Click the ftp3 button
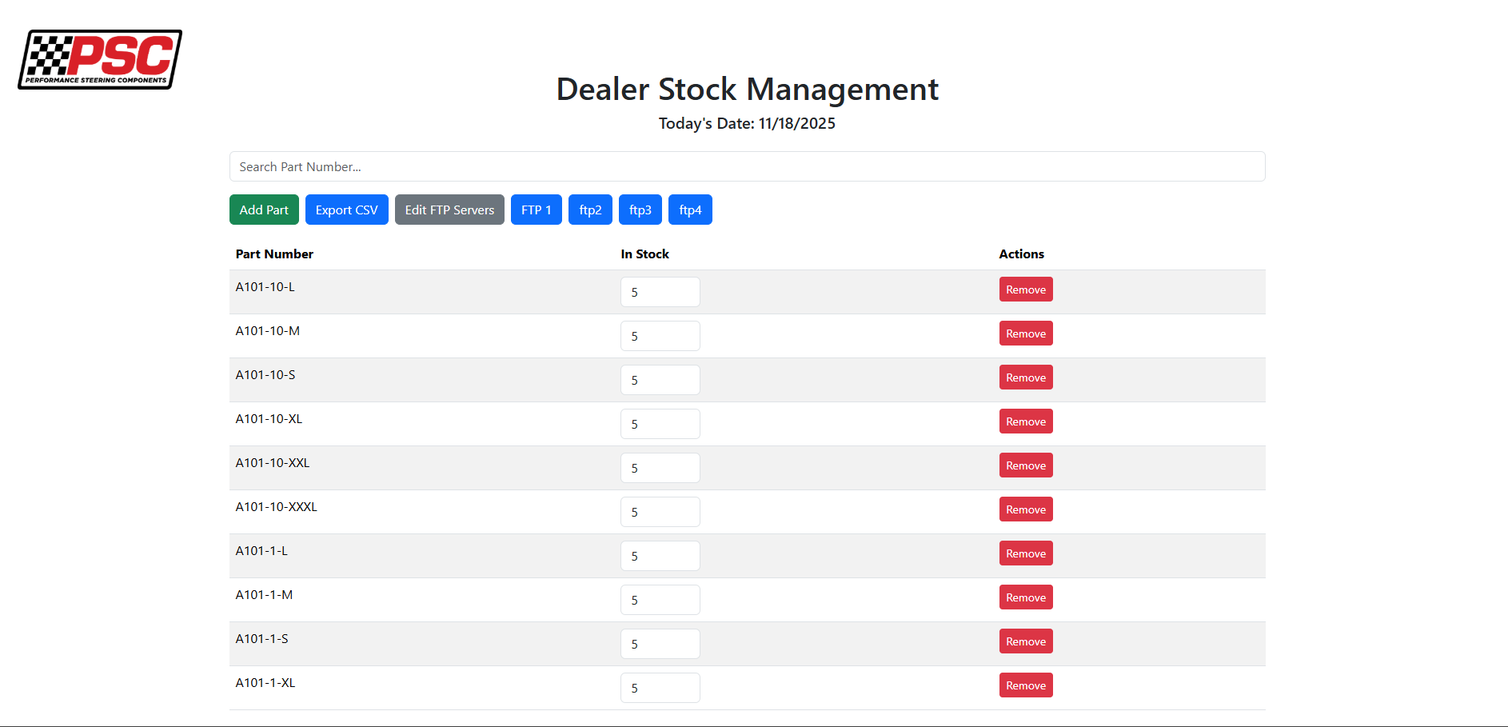 [x=640, y=210]
